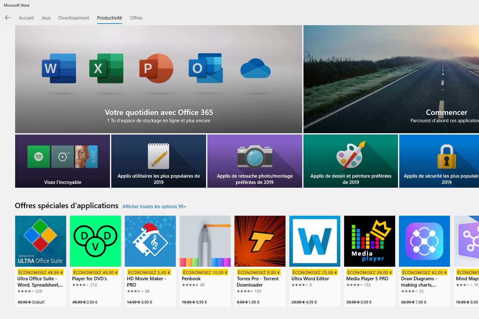The height and width of the screenshot is (319, 479).
Task: Click 'Applis de sécurité les plus populaires' caption
Action: point(441,179)
